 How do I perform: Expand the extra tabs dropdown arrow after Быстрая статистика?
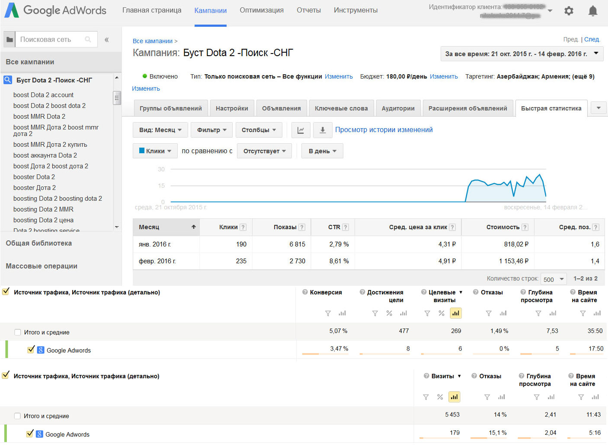(598, 108)
